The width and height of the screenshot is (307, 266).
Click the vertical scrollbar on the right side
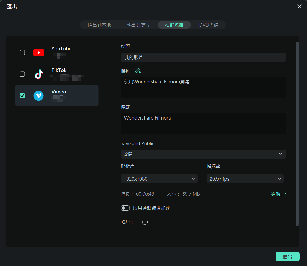click(x=297, y=134)
